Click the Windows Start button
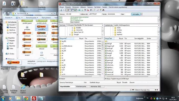The image size is (179, 101). [3, 98]
